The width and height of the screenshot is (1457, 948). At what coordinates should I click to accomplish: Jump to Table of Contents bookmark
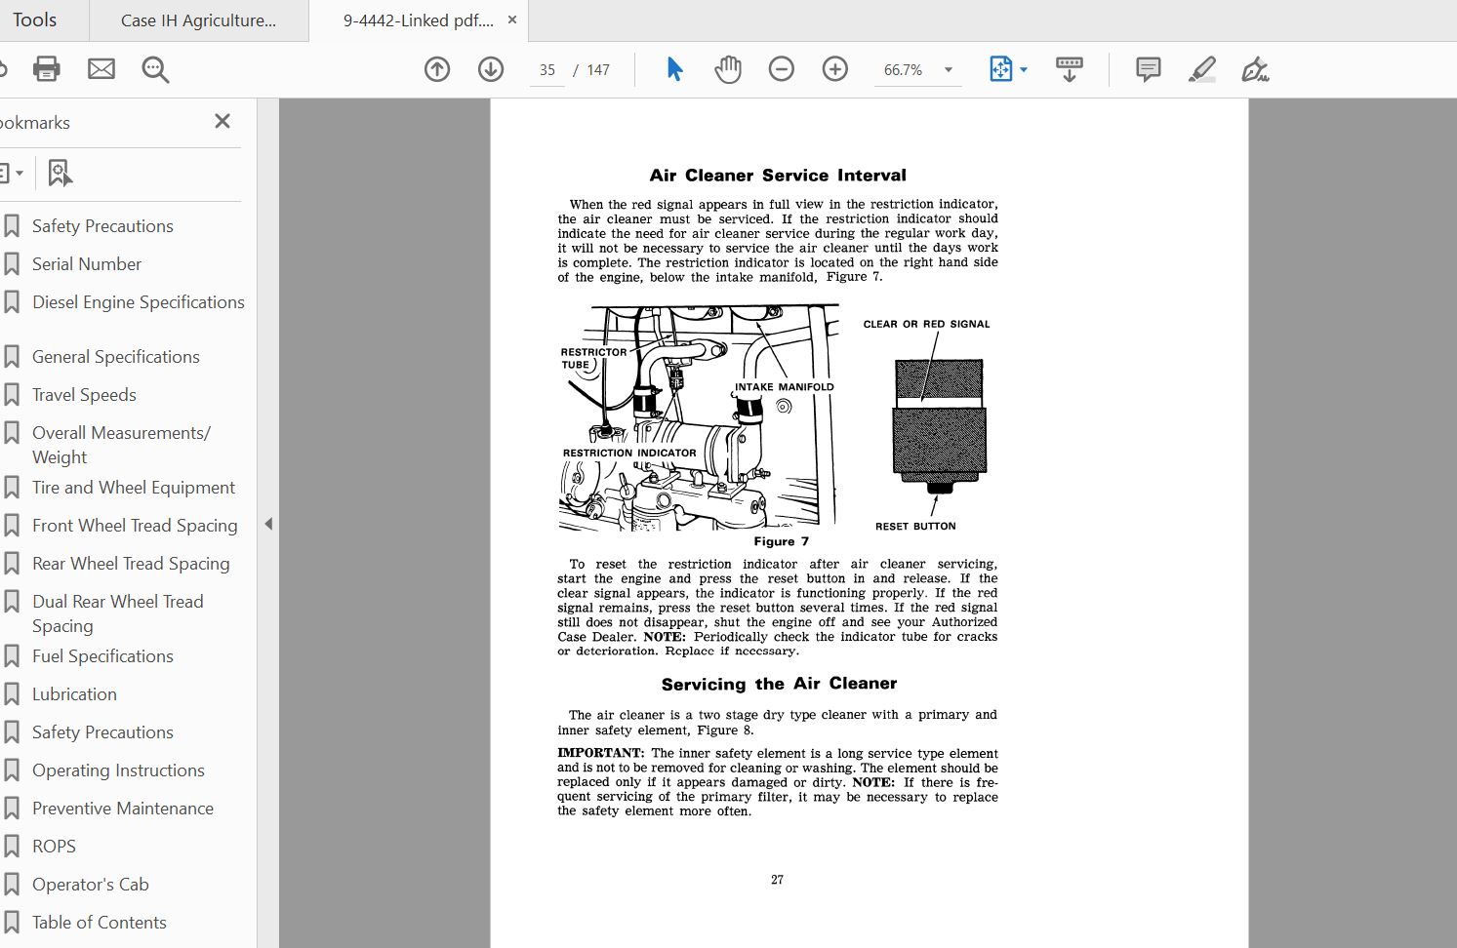coord(100,923)
